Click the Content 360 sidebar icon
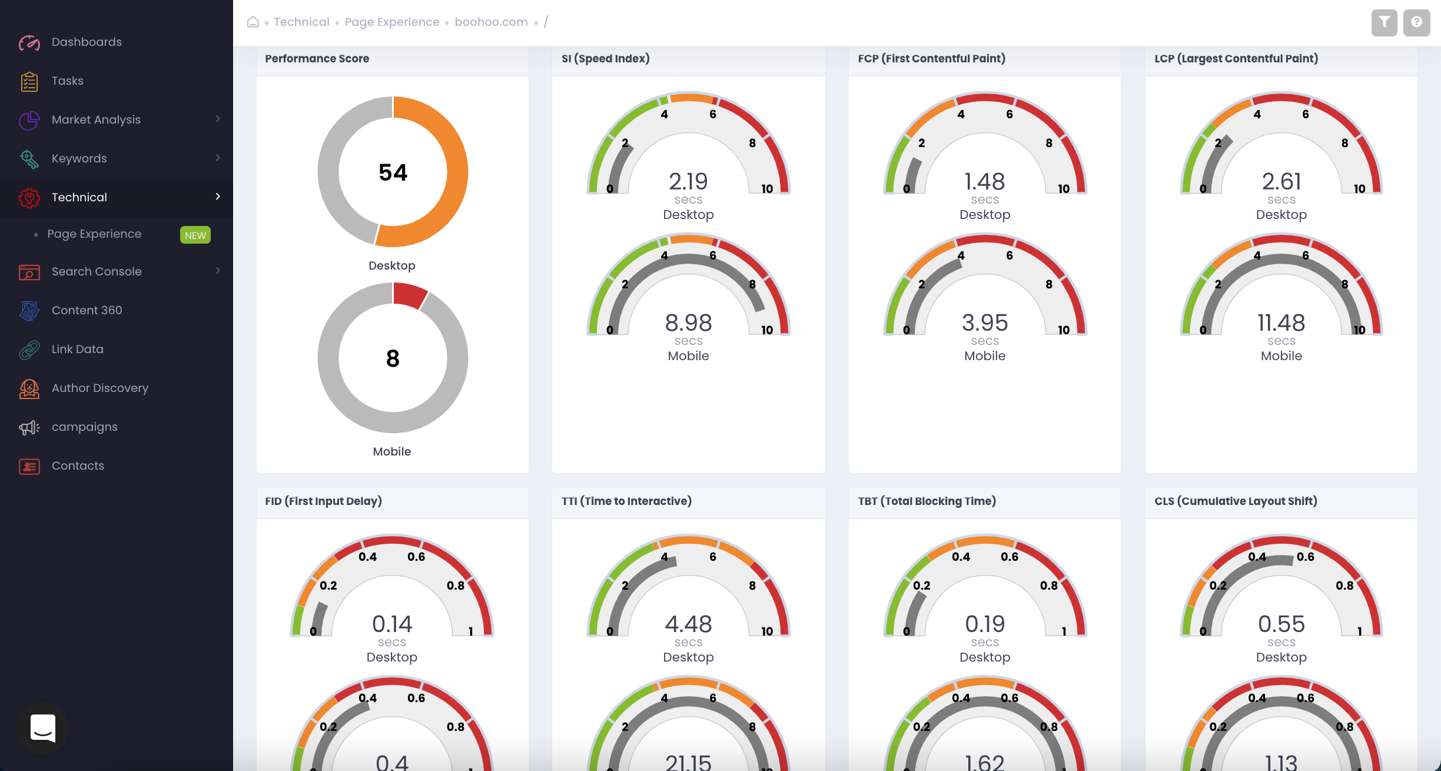Viewport: 1441px width, 771px height. [x=29, y=310]
